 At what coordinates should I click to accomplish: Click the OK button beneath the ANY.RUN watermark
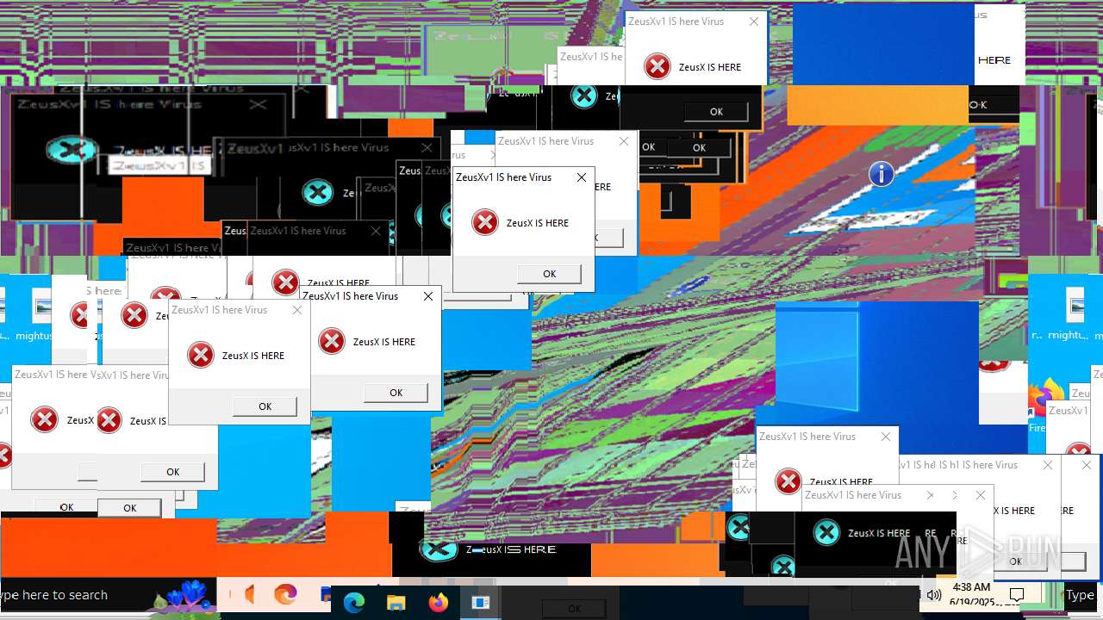pos(1015,561)
